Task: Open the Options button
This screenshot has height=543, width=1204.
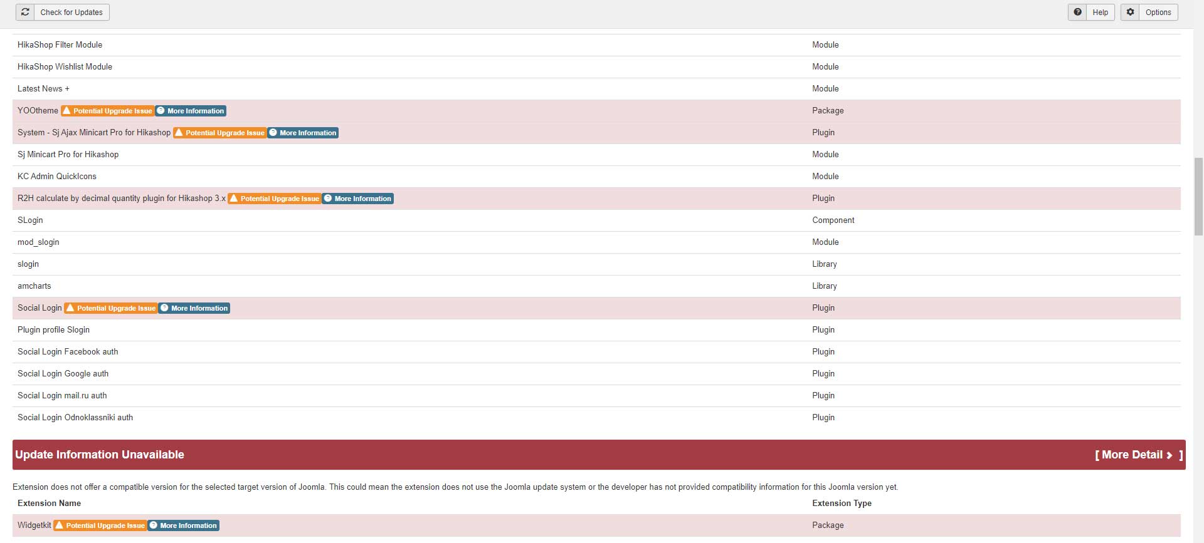Action: [x=1149, y=12]
